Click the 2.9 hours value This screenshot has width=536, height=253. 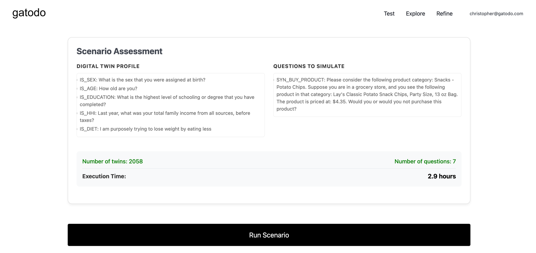pyautogui.click(x=441, y=176)
